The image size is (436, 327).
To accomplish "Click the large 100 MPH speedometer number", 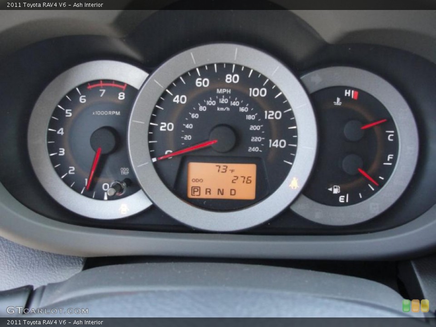I will [258, 92].
